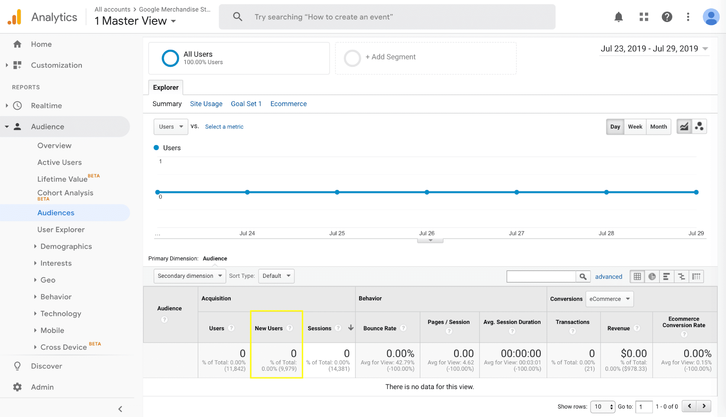Select the data table view icon
Image resolution: width=726 pixels, height=417 pixels.
pyautogui.click(x=637, y=277)
